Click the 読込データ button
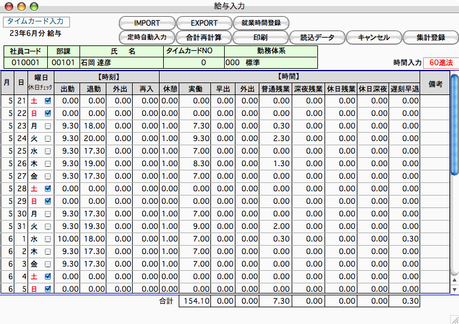 click(317, 38)
